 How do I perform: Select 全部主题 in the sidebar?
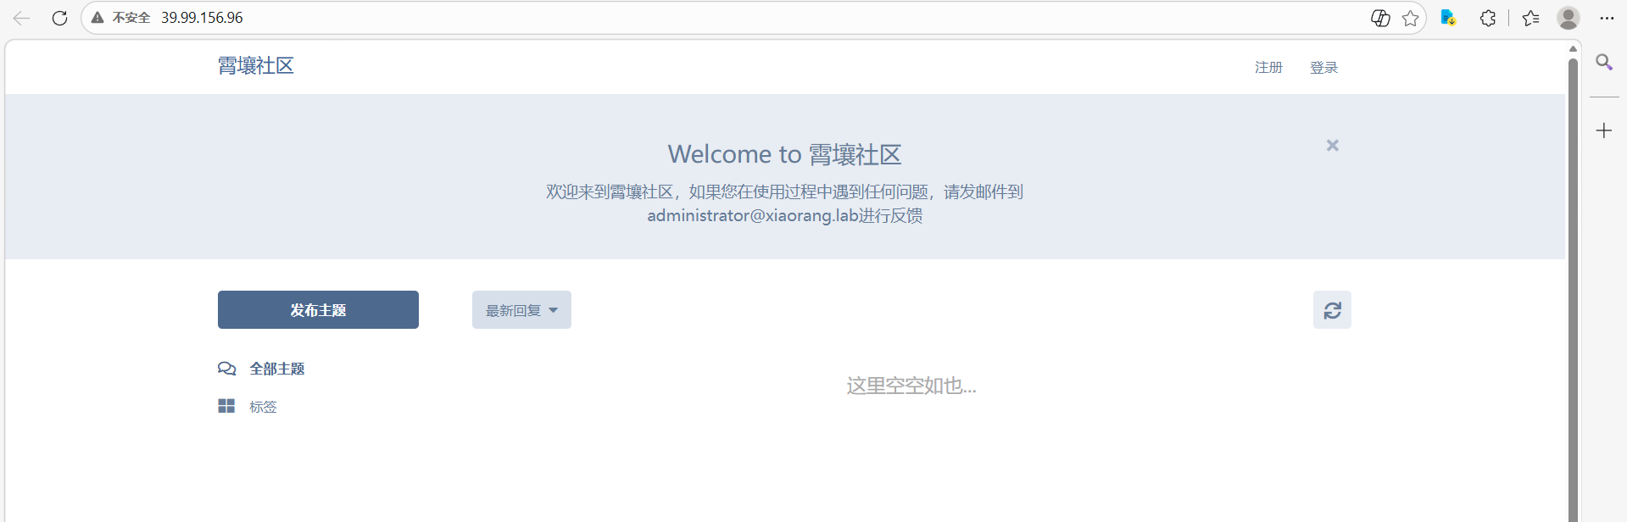tap(276, 369)
